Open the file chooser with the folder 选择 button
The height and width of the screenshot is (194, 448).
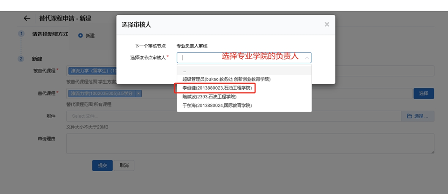click(x=418, y=116)
